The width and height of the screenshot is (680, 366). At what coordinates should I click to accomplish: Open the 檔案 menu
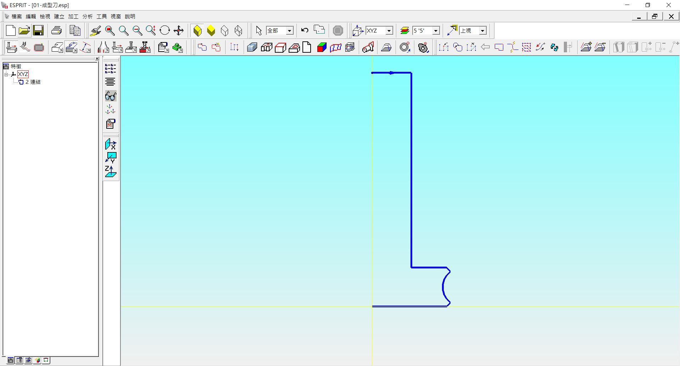coord(17,16)
